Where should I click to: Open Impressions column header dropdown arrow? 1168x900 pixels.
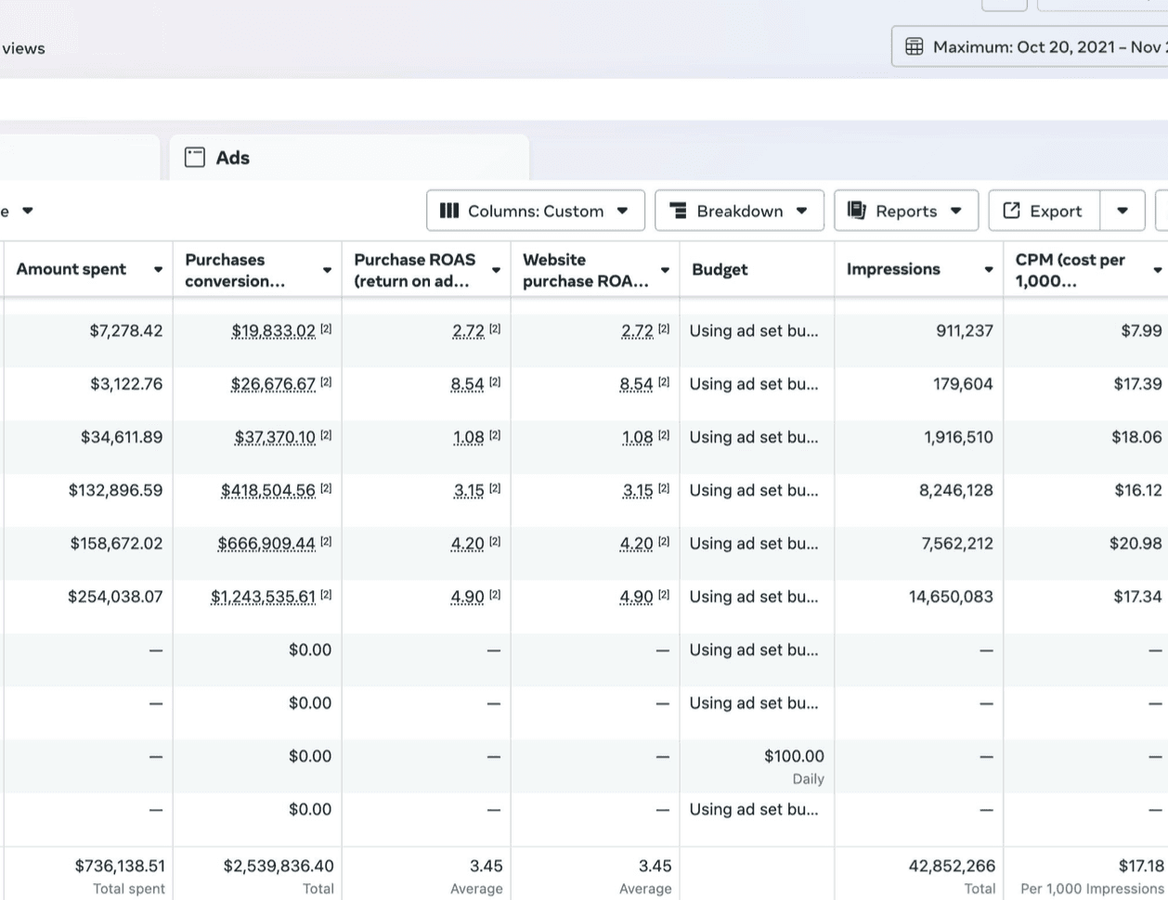988,269
